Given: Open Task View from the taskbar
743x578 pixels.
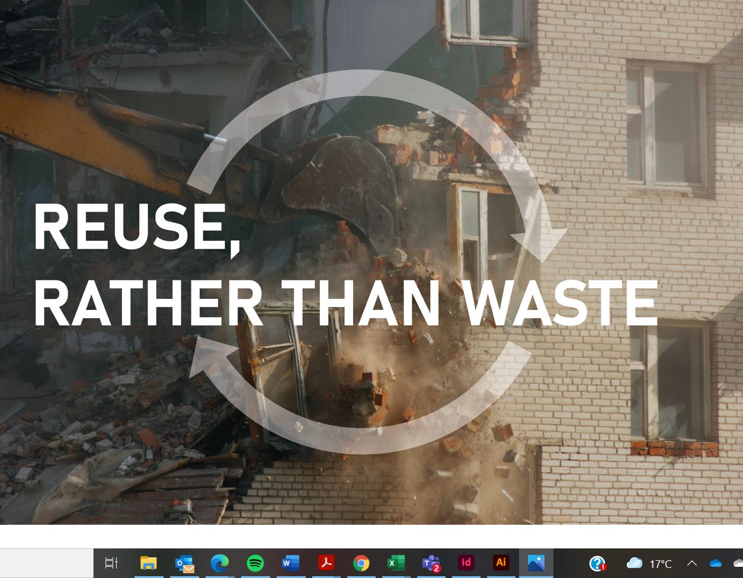Looking at the screenshot, I should pyautogui.click(x=111, y=563).
